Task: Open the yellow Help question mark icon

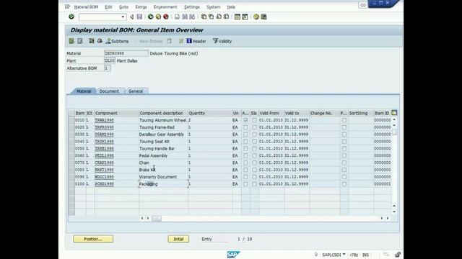Action: (256, 17)
